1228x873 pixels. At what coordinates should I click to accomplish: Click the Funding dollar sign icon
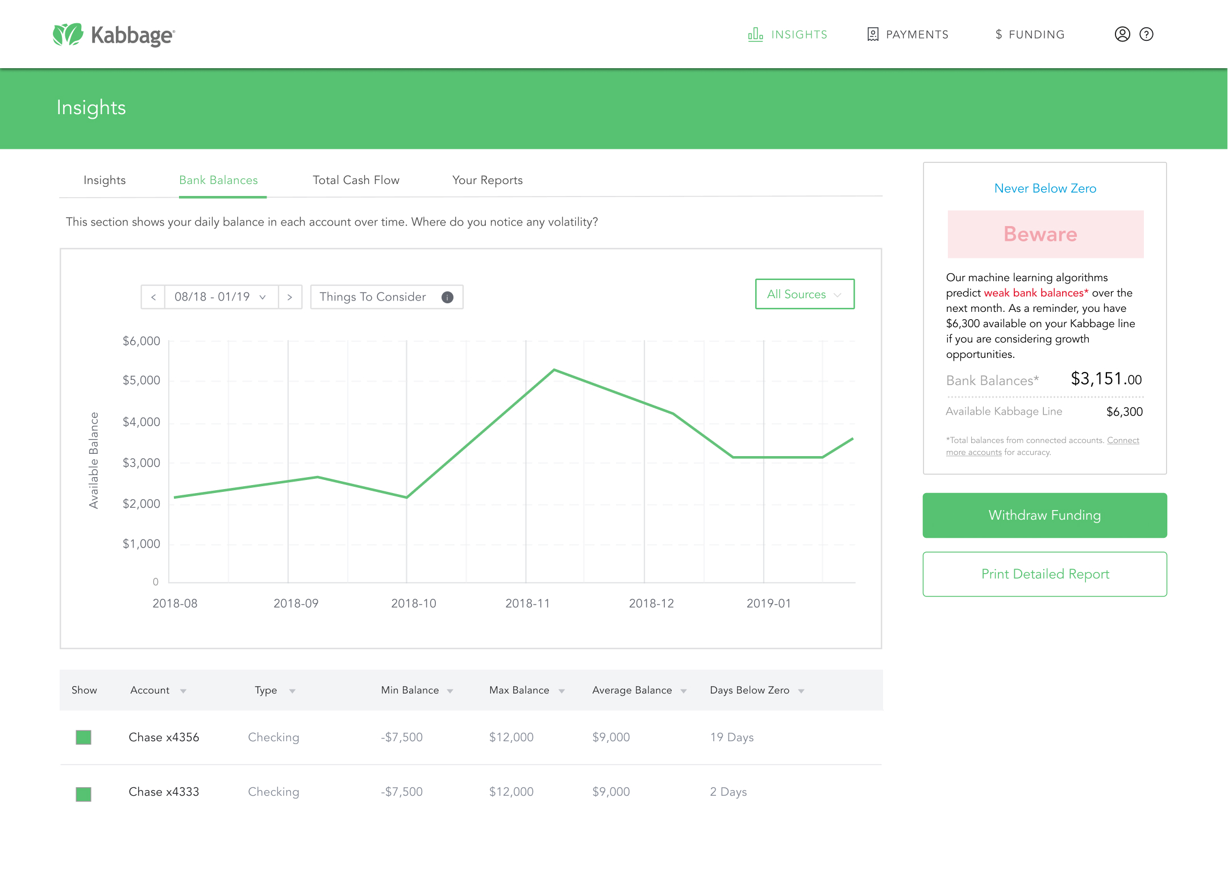(998, 35)
